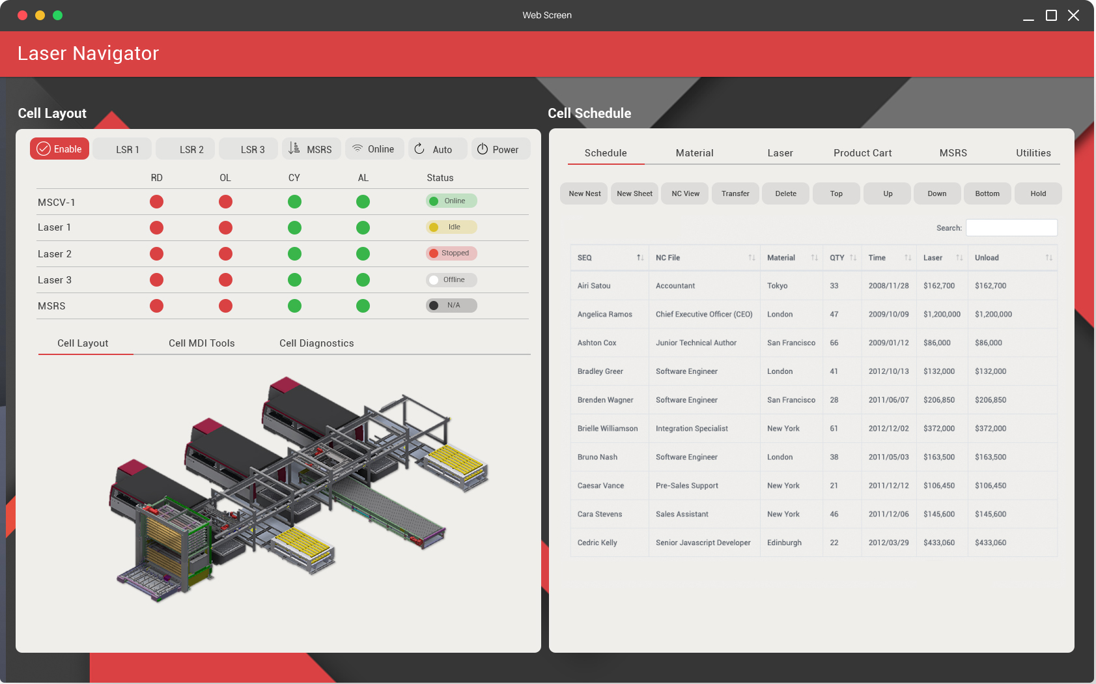Open the Utilities tab

coord(1033,153)
